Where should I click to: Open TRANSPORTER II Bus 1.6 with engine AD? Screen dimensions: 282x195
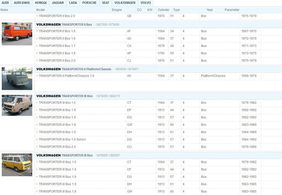pyautogui.click(x=57, y=38)
